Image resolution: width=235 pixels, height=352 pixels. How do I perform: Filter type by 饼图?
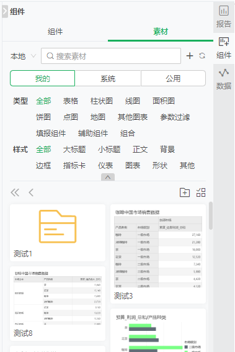point(43,117)
